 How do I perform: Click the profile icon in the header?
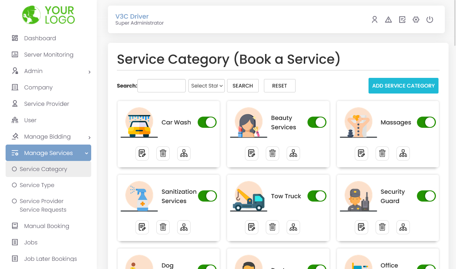(x=374, y=19)
